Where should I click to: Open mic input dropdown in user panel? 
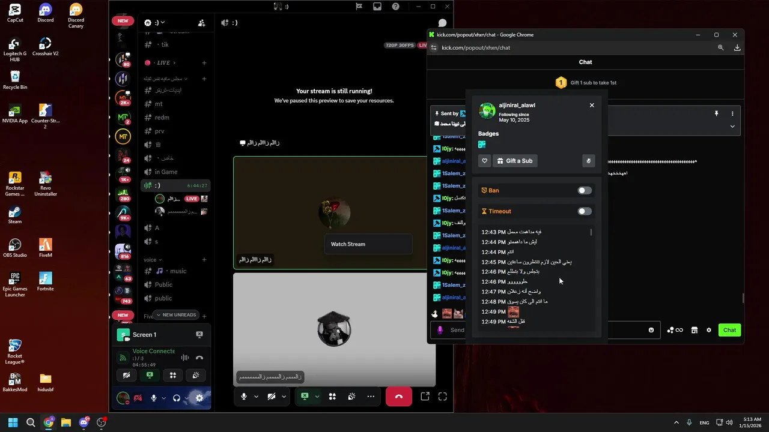(163, 398)
